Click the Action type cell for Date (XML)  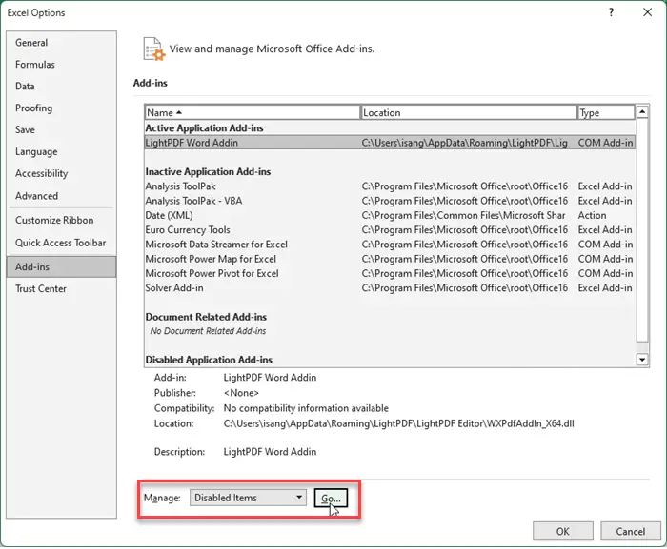[592, 215]
